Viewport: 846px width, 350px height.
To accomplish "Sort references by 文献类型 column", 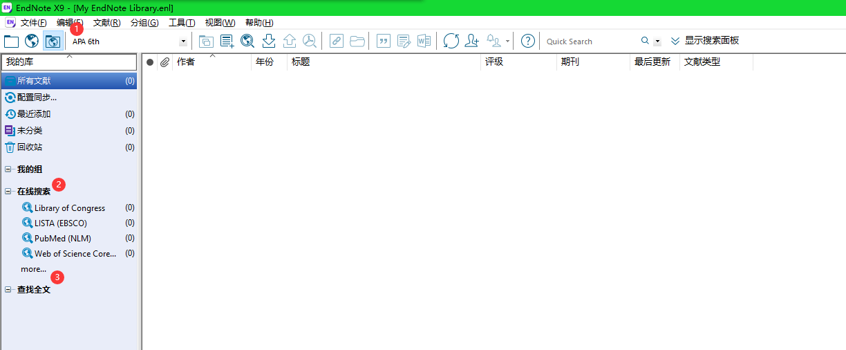I will tap(717, 62).
